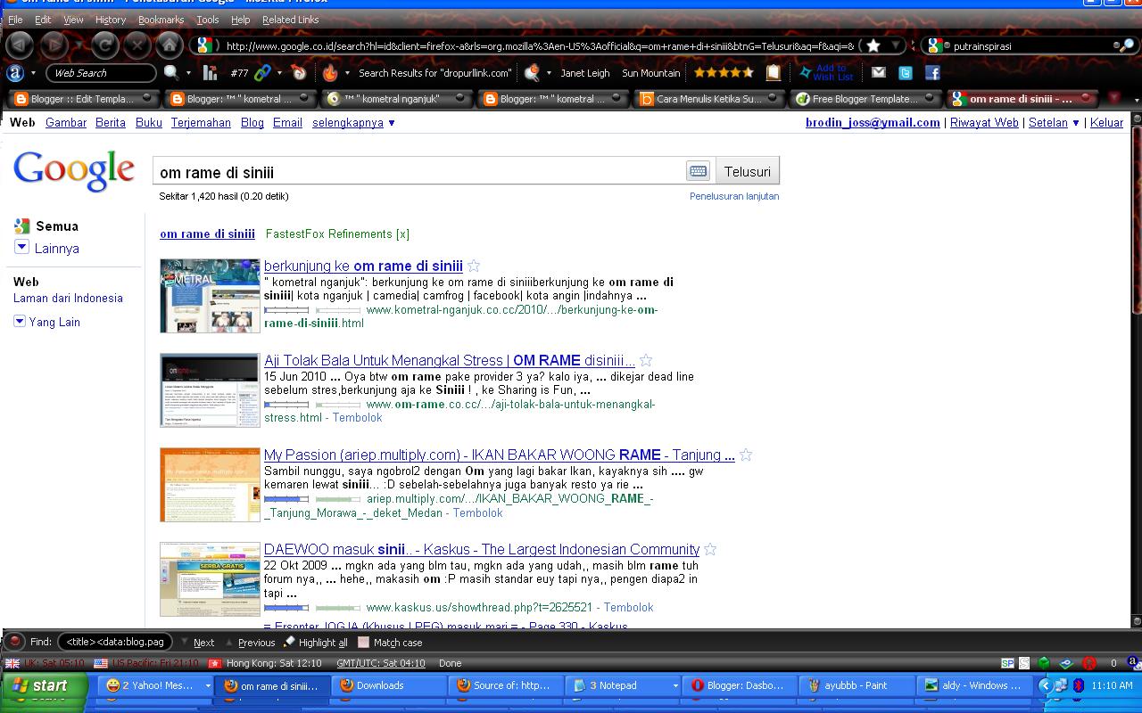Open the Bookmarks menu
This screenshot has height=713, width=1142.
click(161, 20)
